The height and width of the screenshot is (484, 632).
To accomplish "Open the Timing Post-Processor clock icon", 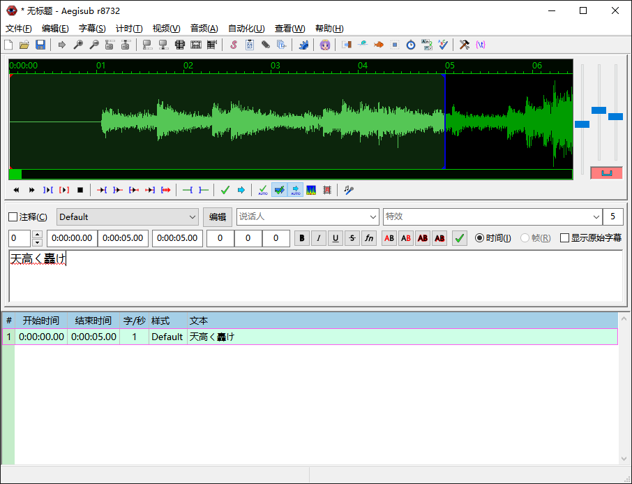I will [411, 45].
